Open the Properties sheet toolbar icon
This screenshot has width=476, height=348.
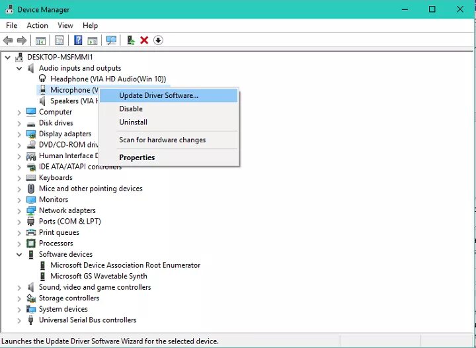pyautogui.click(x=59, y=40)
